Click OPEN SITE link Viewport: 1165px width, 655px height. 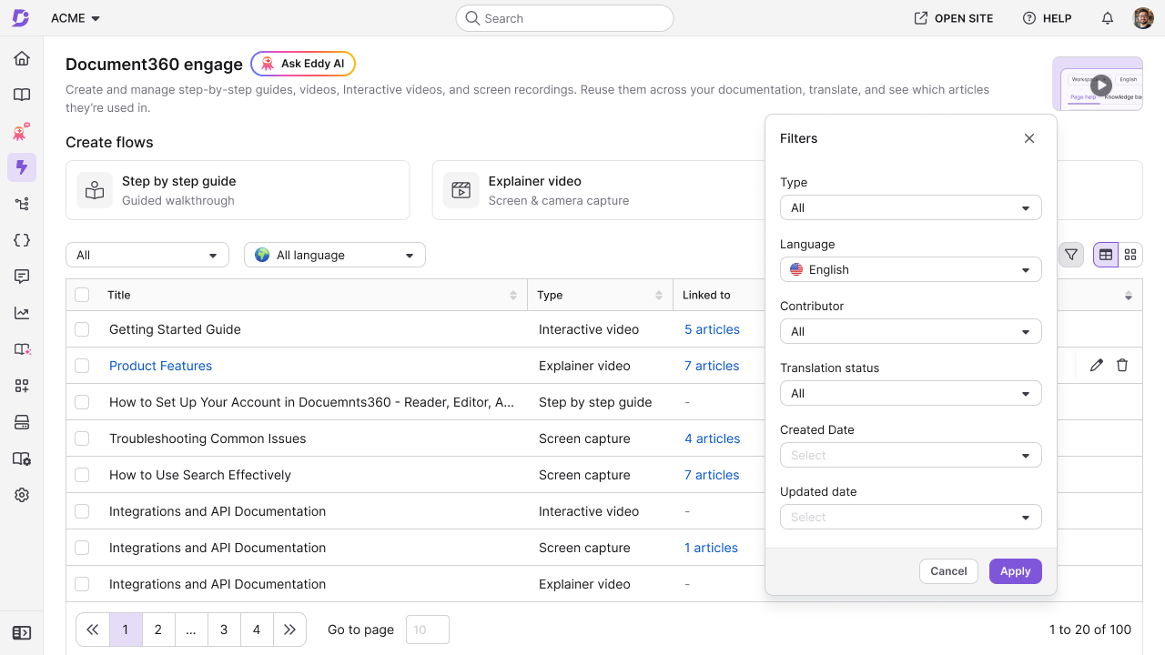(954, 18)
